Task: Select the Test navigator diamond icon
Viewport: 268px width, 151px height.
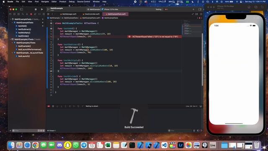Action: pos(31,14)
